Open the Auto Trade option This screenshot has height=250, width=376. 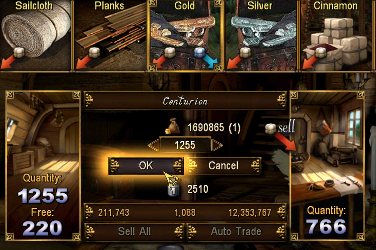coord(236,231)
